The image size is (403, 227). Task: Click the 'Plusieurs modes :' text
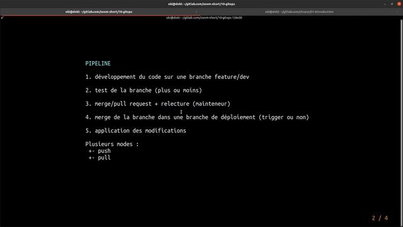point(112,144)
